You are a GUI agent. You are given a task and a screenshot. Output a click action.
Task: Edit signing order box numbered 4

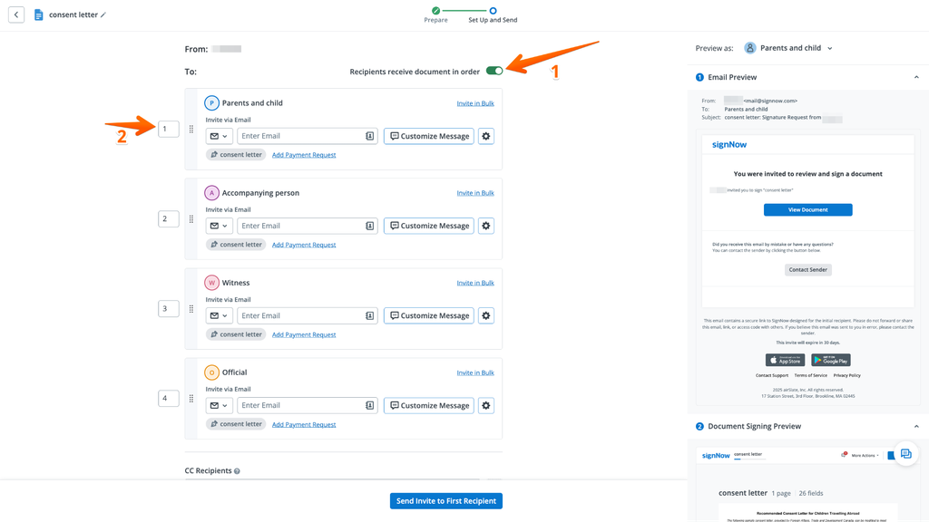(x=169, y=399)
